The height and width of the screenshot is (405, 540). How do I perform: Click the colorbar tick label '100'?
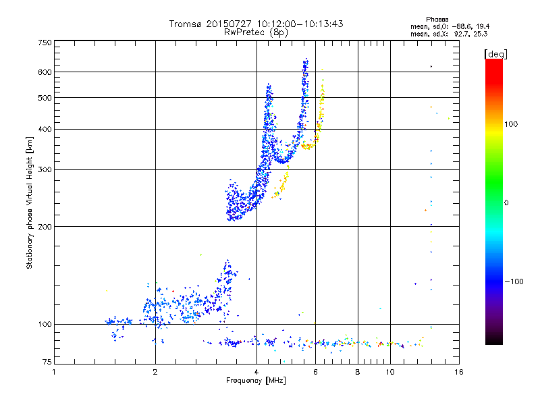tap(511, 124)
